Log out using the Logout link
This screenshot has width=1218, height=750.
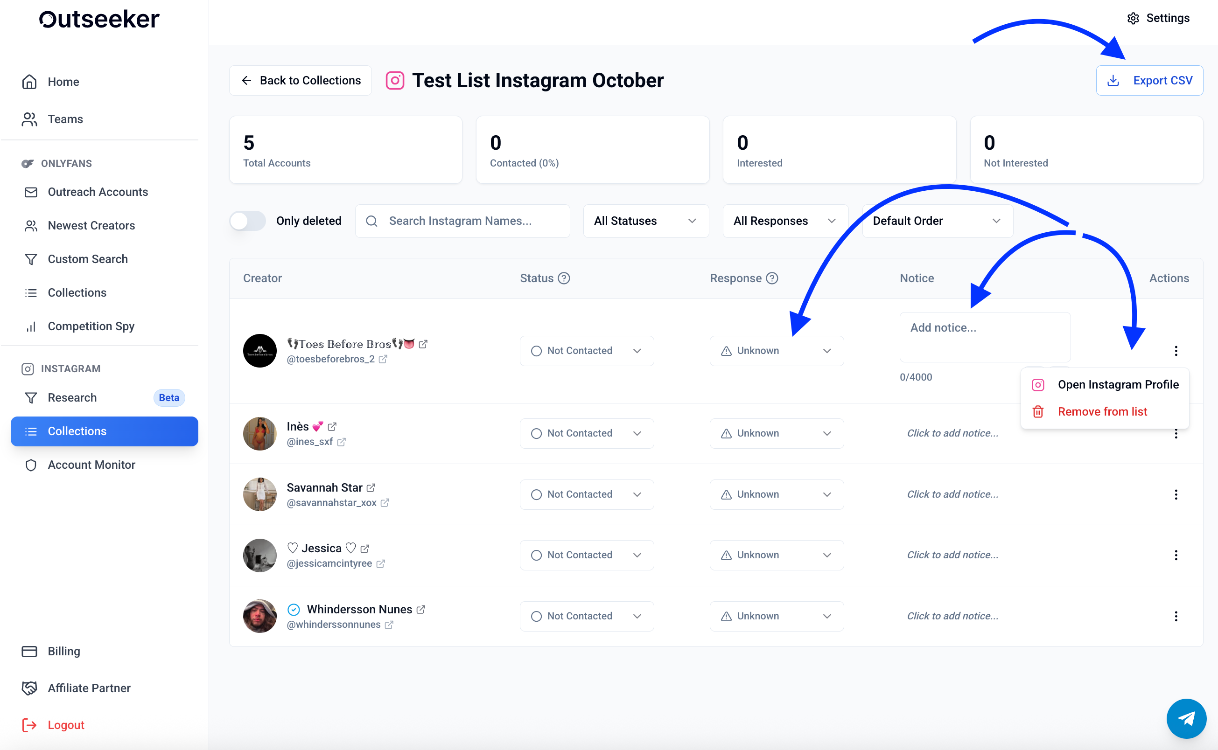pos(104,725)
